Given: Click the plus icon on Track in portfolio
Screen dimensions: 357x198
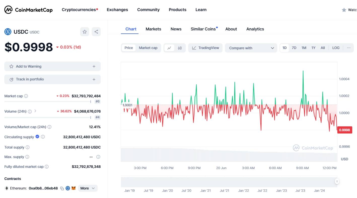Looking at the screenshot, I should click(94, 79).
